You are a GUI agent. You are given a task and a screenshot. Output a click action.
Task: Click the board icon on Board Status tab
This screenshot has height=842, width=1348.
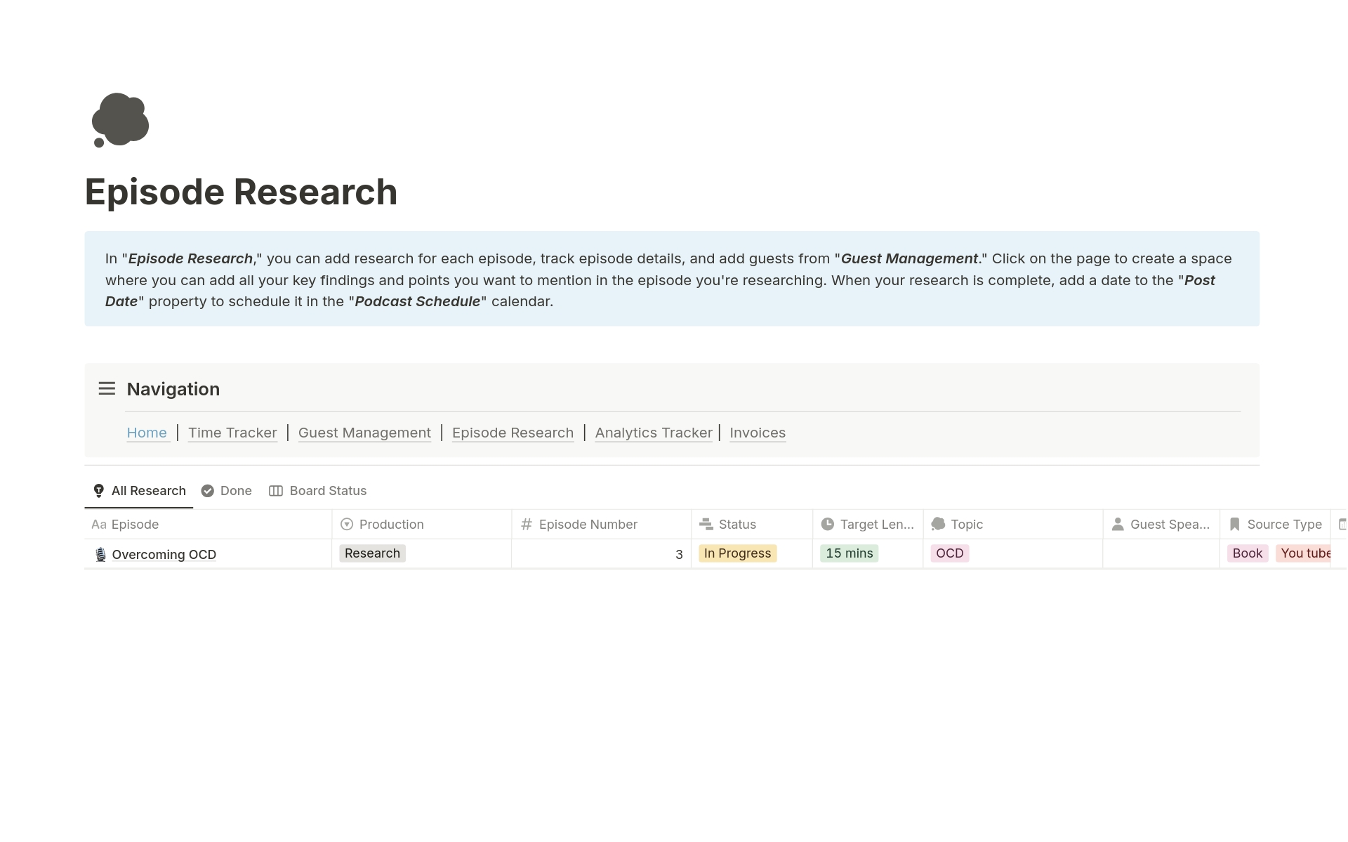click(x=276, y=491)
